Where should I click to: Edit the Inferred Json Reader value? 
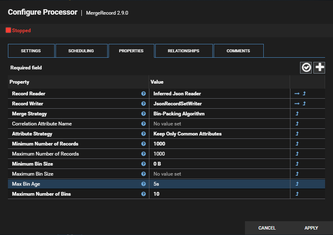tap(219, 94)
